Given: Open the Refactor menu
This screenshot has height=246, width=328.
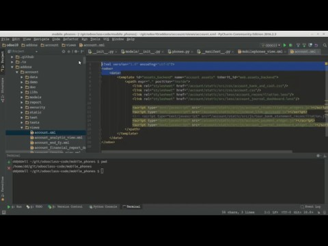Looking at the screenshot, I should pos(70,39).
